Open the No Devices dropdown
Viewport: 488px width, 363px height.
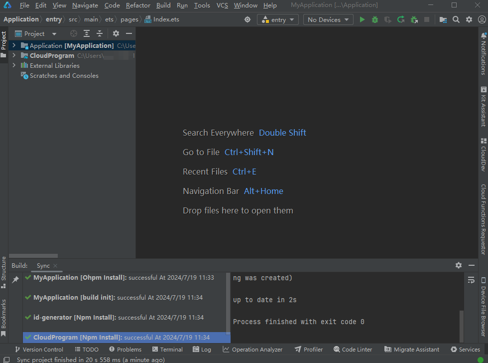coord(328,19)
